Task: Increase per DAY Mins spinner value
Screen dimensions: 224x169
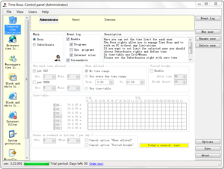Action: [x=78, y=76]
